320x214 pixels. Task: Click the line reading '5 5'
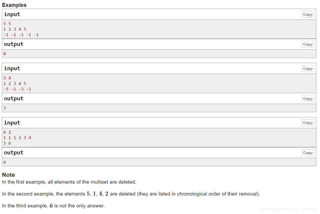coord(7,23)
